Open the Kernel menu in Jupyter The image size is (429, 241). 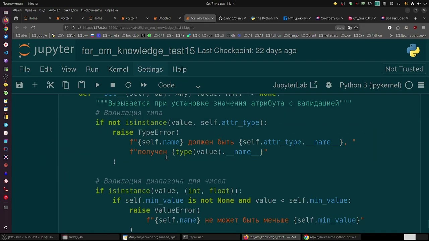click(x=118, y=69)
